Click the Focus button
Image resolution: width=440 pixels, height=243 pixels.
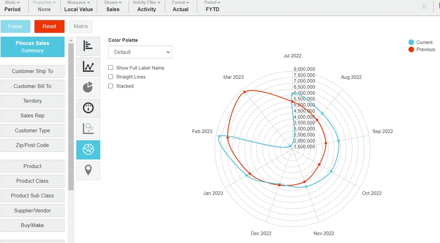(x=15, y=26)
